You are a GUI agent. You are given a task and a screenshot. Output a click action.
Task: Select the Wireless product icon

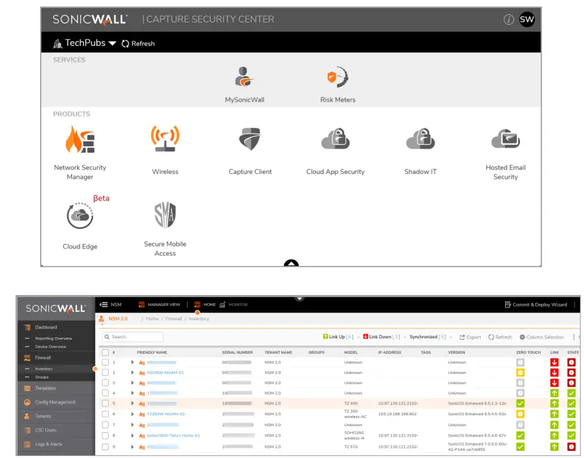coord(165,138)
